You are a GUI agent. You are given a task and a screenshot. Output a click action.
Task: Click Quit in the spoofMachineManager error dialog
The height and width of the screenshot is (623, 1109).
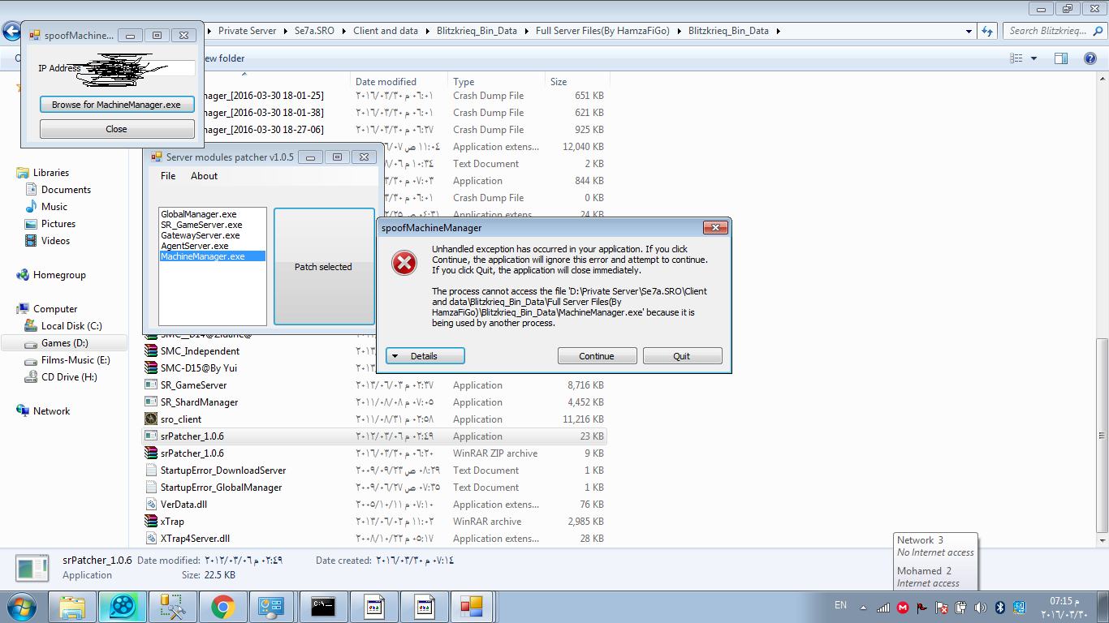point(682,356)
